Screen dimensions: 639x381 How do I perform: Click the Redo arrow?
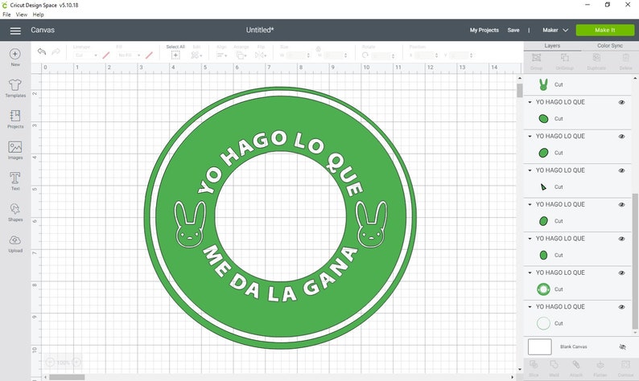[x=56, y=51]
